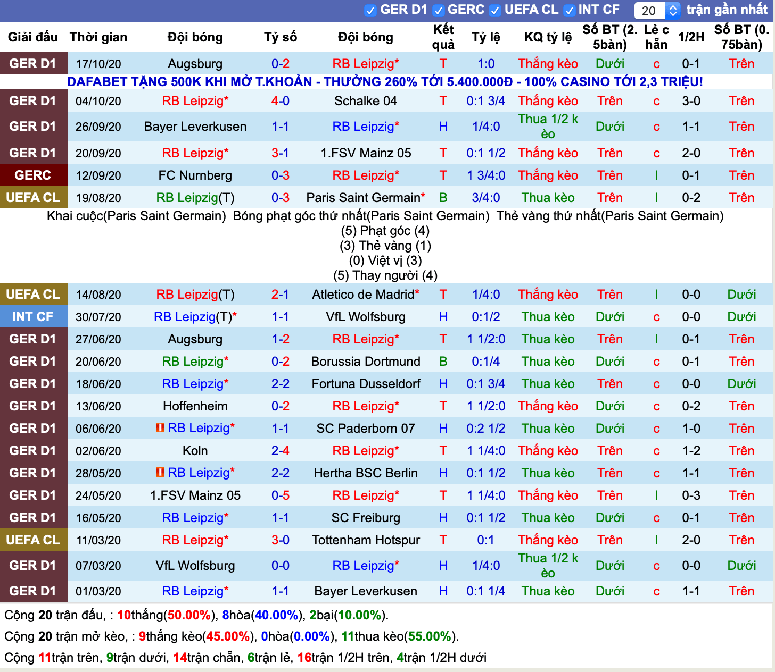Click SC Freiburg team name
775x672 pixels.
366,518
